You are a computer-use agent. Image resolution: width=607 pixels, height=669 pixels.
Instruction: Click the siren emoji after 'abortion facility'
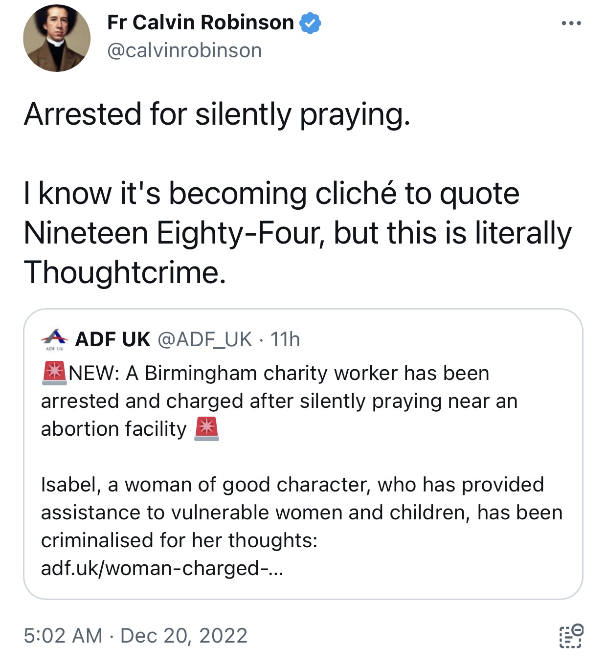coord(206,429)
